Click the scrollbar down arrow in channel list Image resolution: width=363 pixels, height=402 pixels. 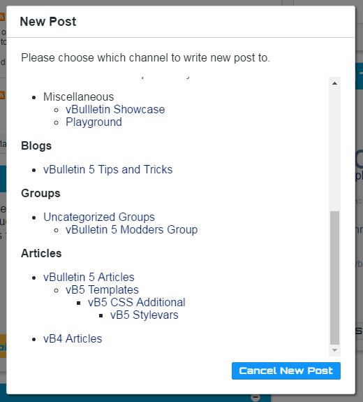tap(334, 350)
